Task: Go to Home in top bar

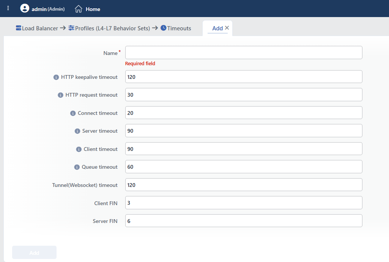Action: tap(93, 9)
